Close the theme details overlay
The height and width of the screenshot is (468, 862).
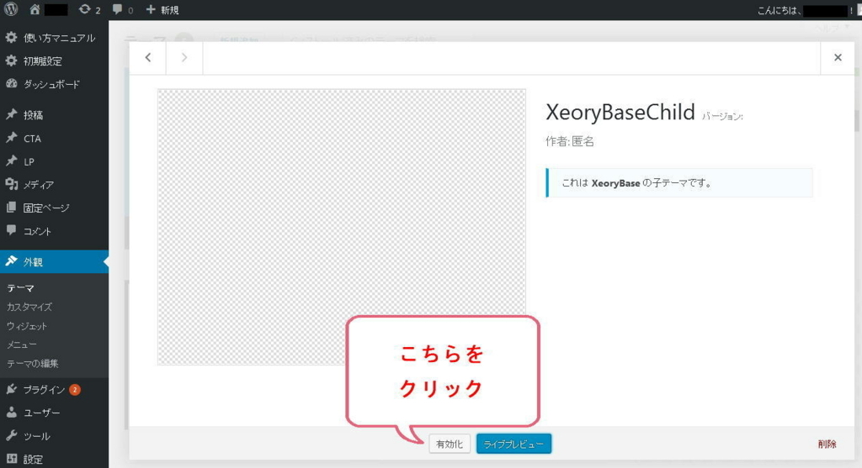pos(838,58)
